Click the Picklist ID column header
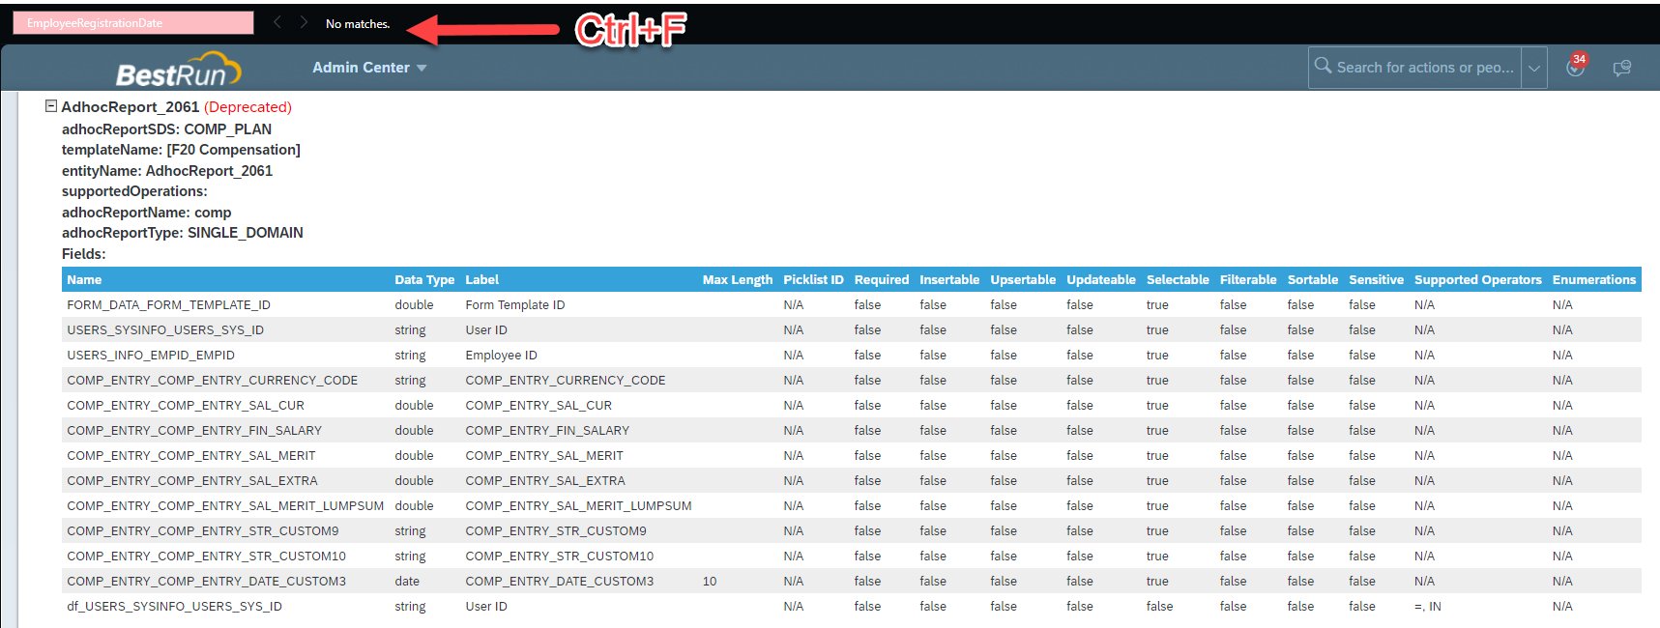The image size is (1660, 628). click(813, 279)
